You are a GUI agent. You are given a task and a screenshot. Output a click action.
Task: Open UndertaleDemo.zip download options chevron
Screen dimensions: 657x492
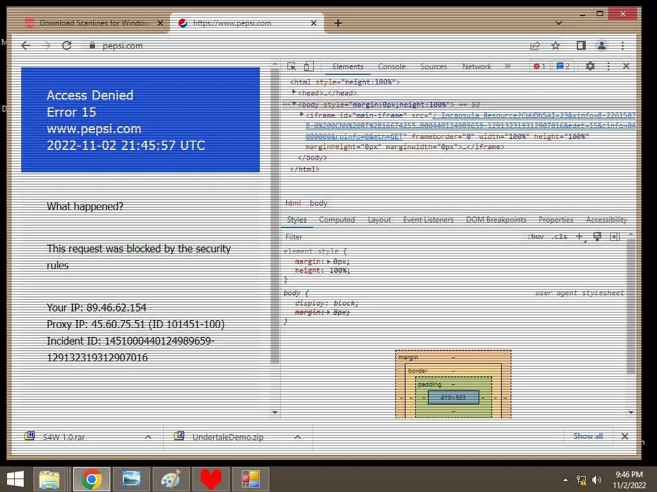[298, 437]
